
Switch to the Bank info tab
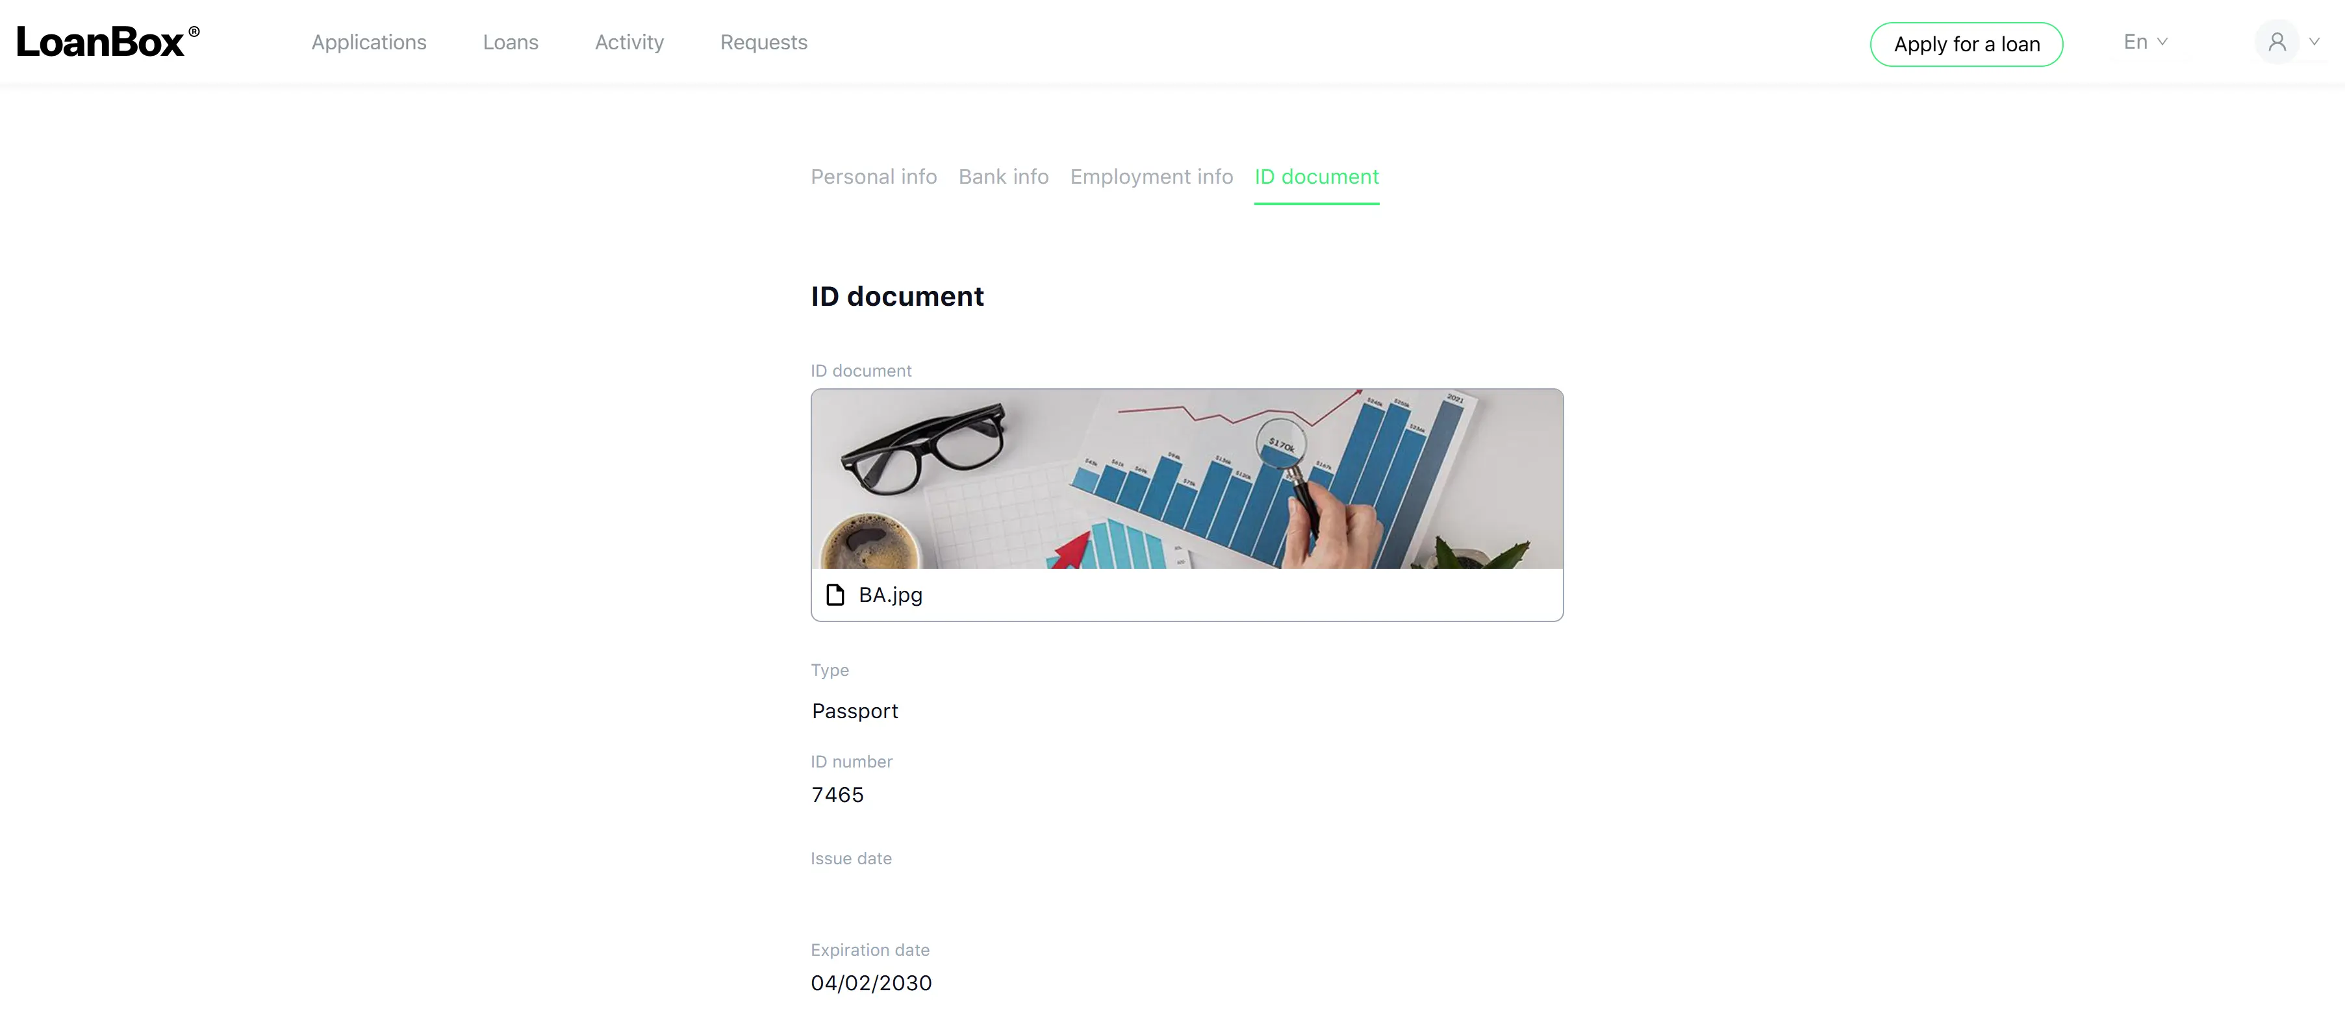click(x=1003, y=177)
